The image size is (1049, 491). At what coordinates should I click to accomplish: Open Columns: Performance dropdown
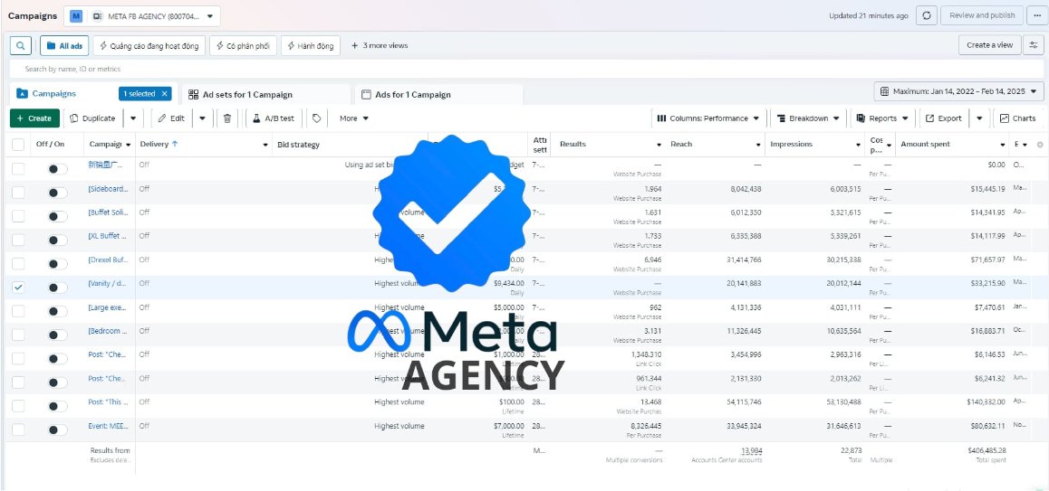[708, 118]
